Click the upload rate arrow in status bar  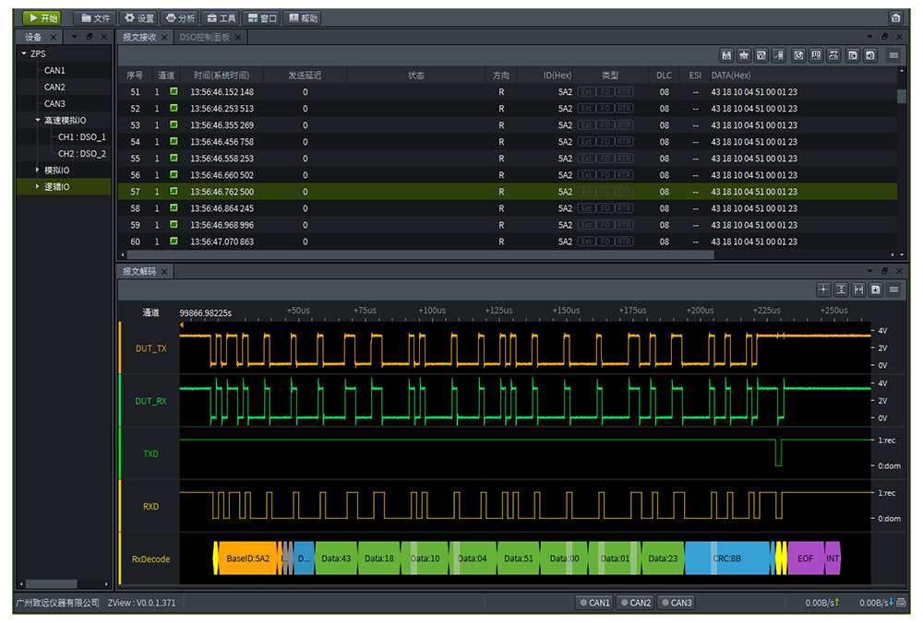[836, 602]
